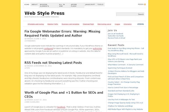Open Country Select flag transition post
Image resolution: width=169 pixels, height=112 pixels.
pos(124,83)
